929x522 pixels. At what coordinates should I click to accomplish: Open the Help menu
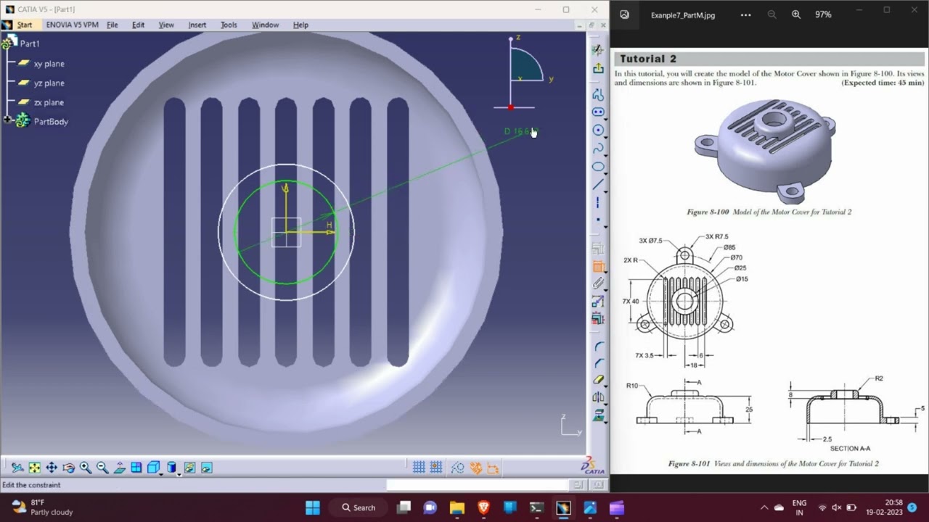pyautogui.click(x=300, y=25)
